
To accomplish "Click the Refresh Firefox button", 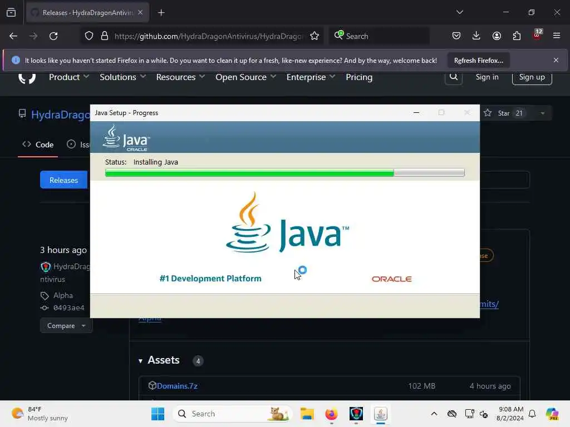I will coord(478,61).
